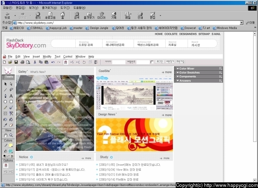Image resolution: width=258 pixels, height=188 pixels.
Task: Select the Line tool
Action: (5, 90)
